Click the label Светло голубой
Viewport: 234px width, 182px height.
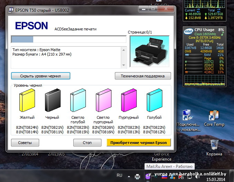tap(78, 119)
